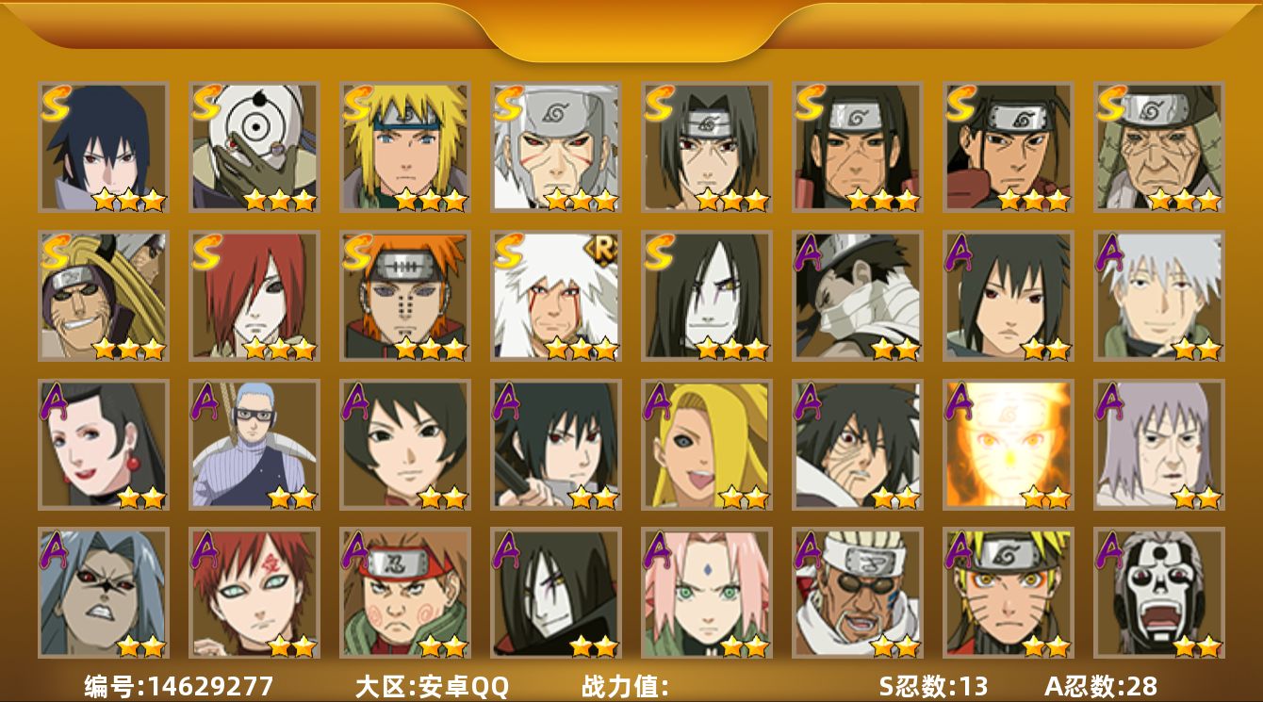Image resolution: width=1263 pixels, height=702 pixels.
Task: Select the chubby ninja with red headband
Action: [405, 593]
